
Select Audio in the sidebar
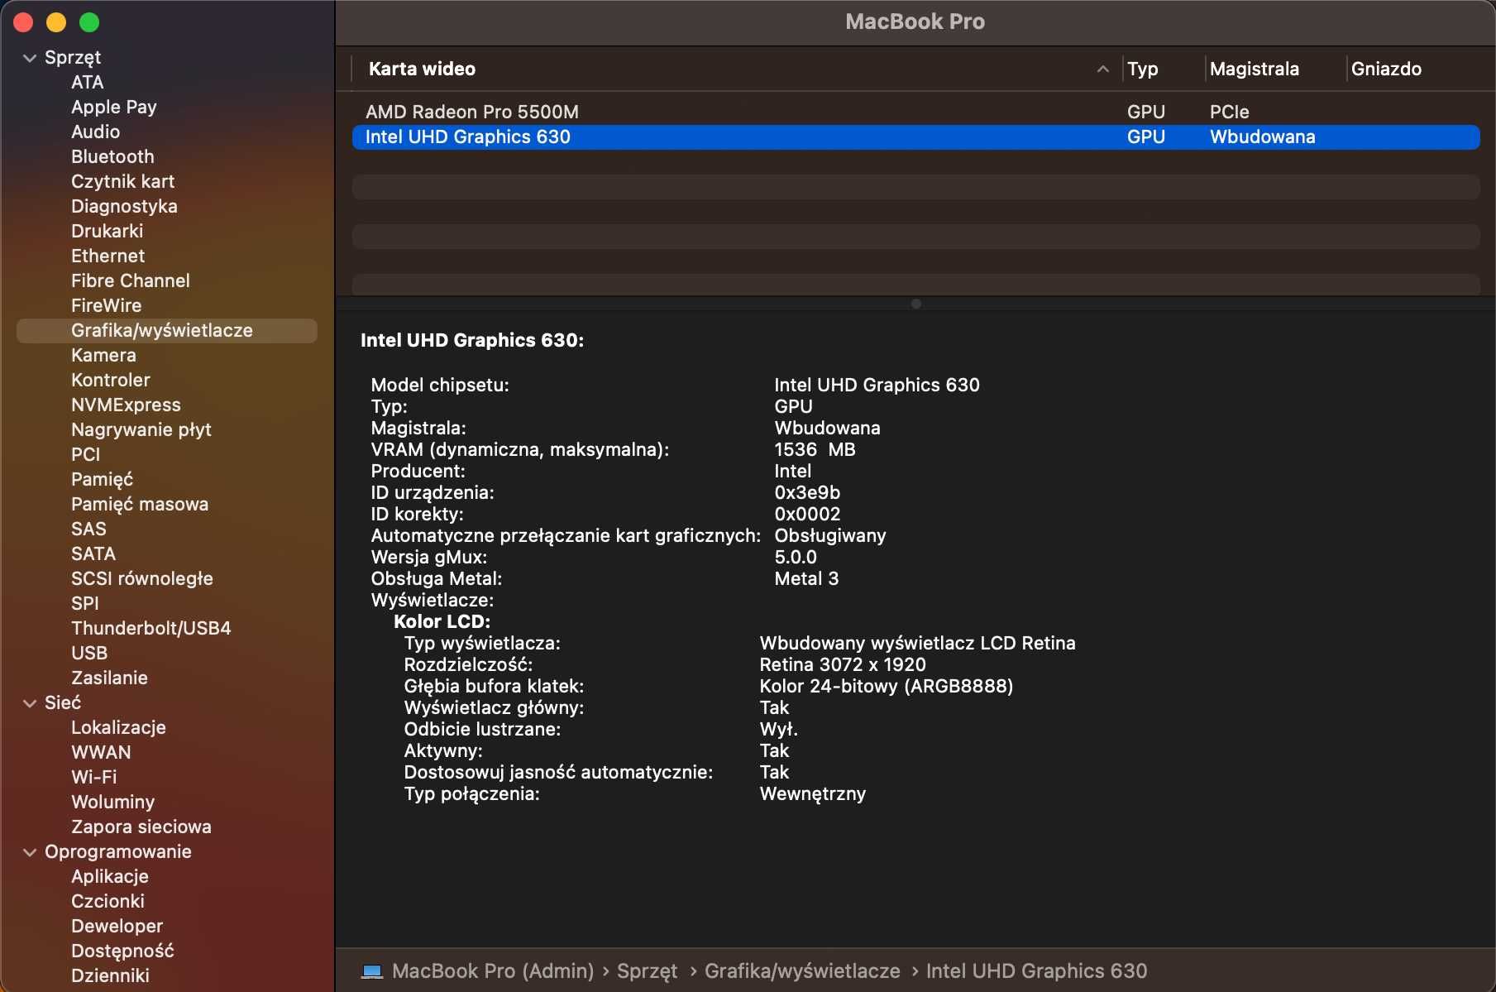pyautogui.click(x=95, y=132)
